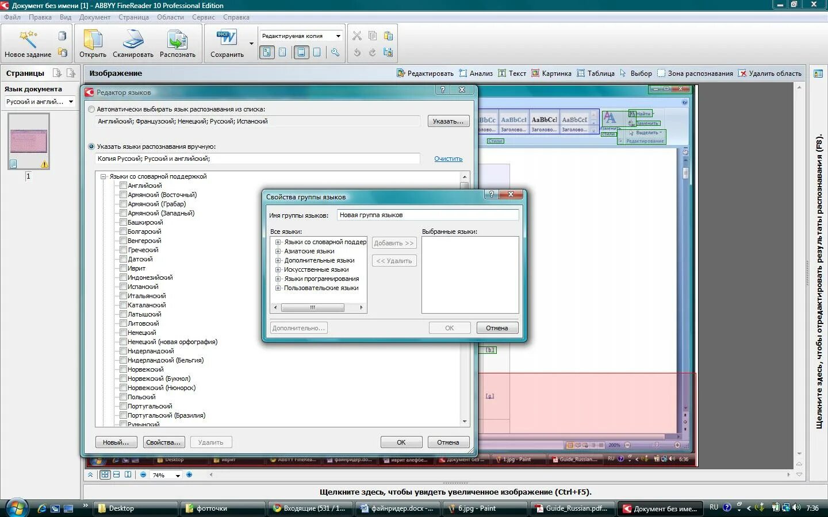Click the Очистить link
The height and width of the screenshot is (517, 828).
click(x=448, y=159)
